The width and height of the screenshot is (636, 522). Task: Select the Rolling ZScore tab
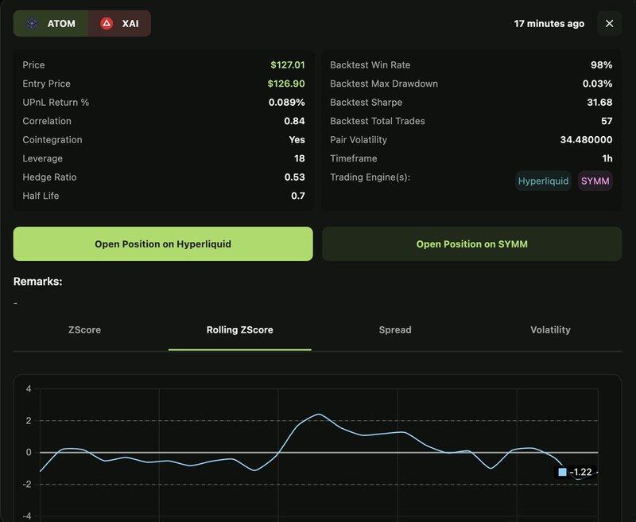239,329
